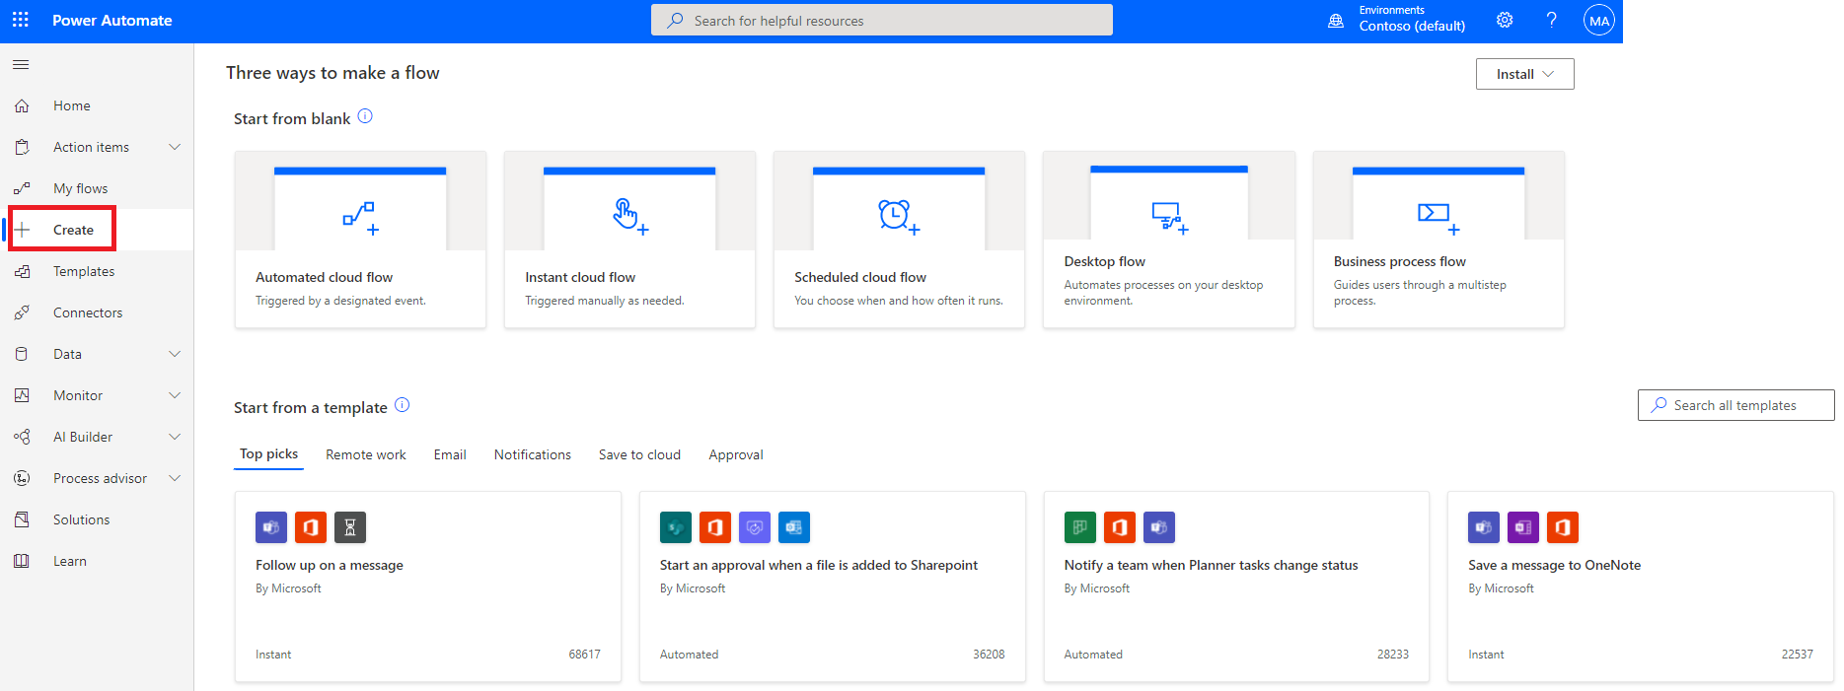Viewport: 1844px width, 691px height.
Task: Open the Follow up on a message template
Action: click(x=427, y=587)
